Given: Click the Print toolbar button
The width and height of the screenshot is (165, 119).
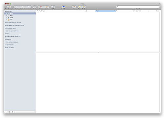Looking at the screenshot, I should click(34, 7).
